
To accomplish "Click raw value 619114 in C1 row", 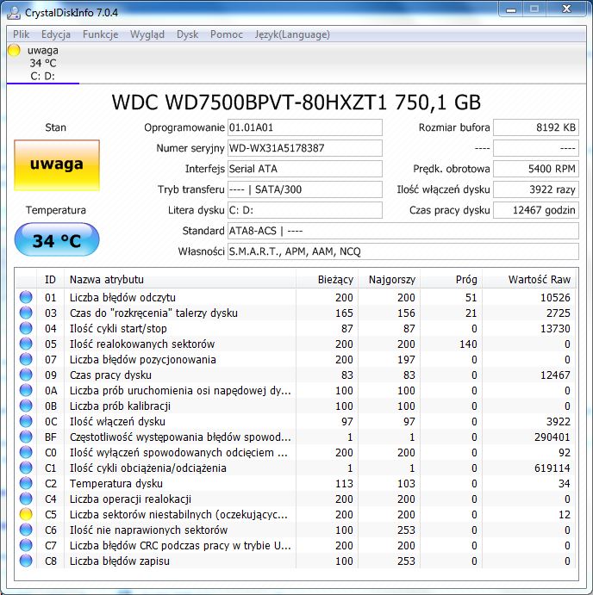I will pos(552,468).
